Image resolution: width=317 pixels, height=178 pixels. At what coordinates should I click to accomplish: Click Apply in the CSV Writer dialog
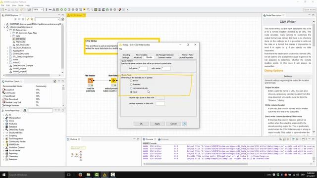(x=158, y=124)
